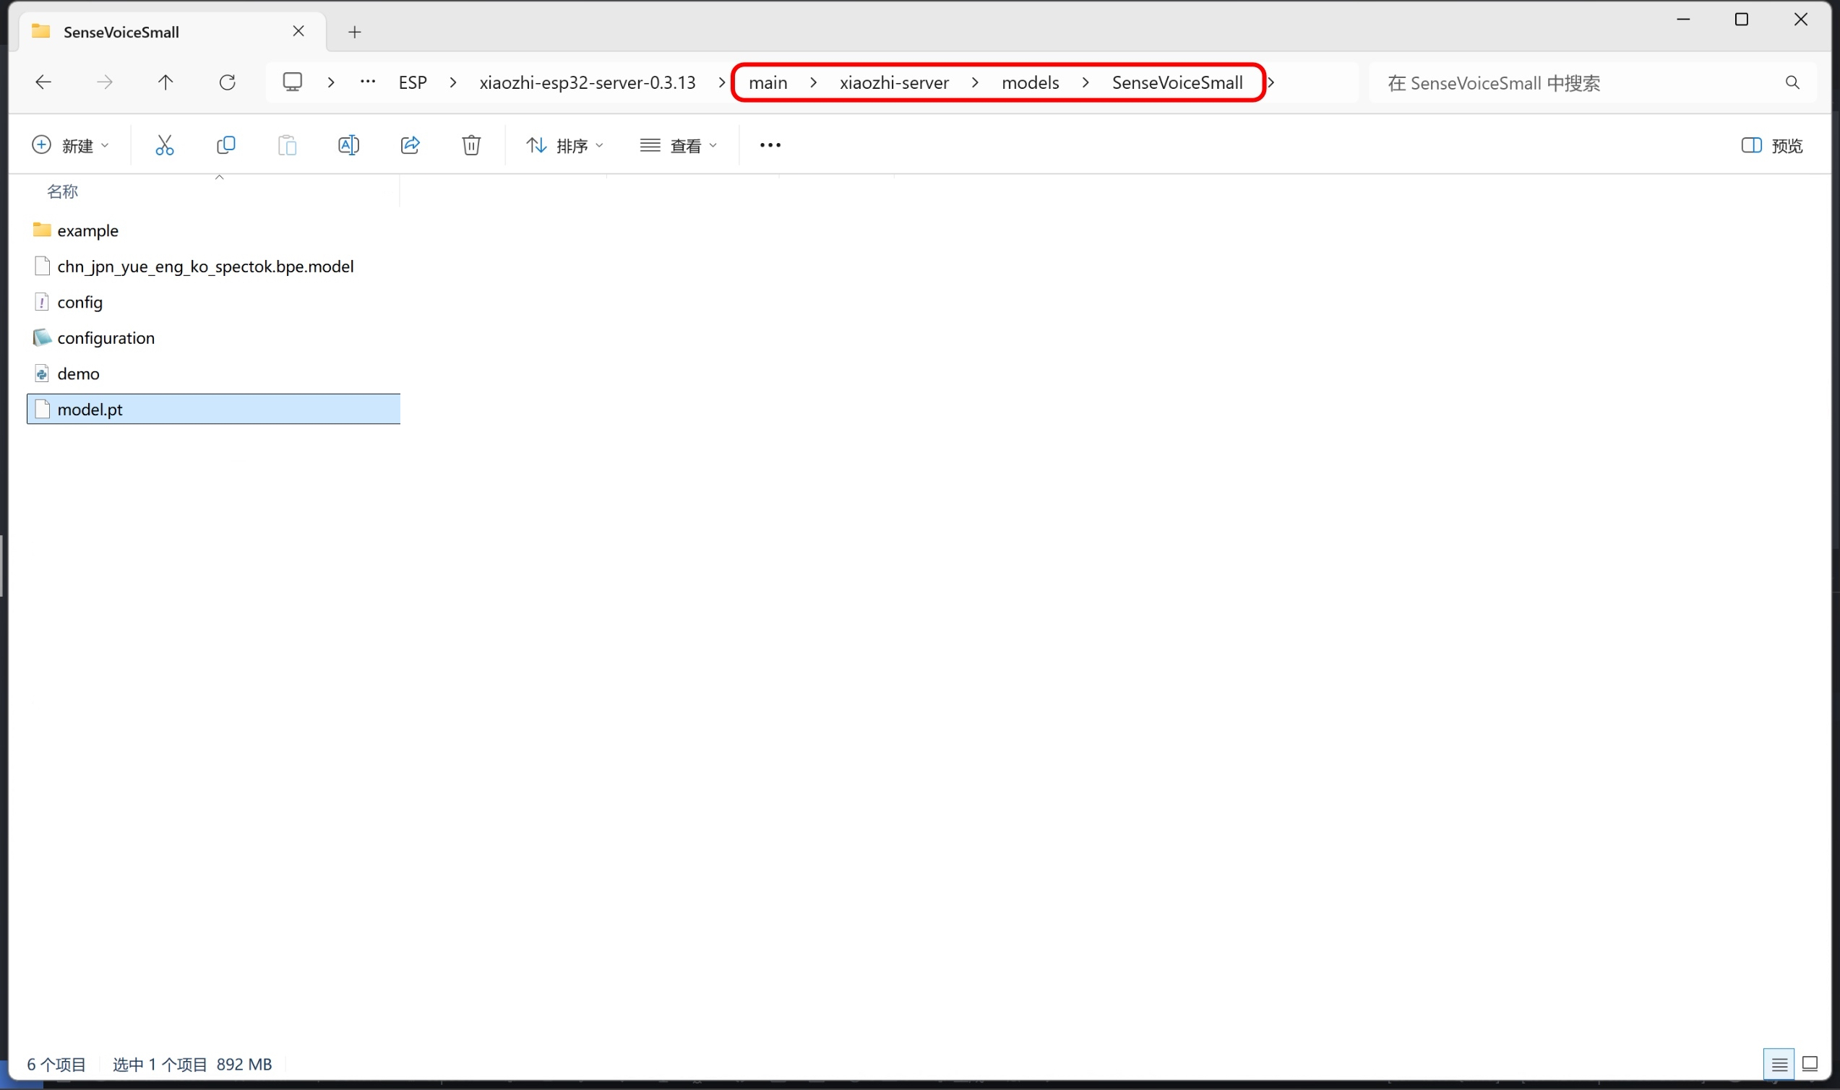Viewport: 1840px width, 1090px height.
Task: Click the Refresh button
Action: pyautogui.click(x=227, y=82)
